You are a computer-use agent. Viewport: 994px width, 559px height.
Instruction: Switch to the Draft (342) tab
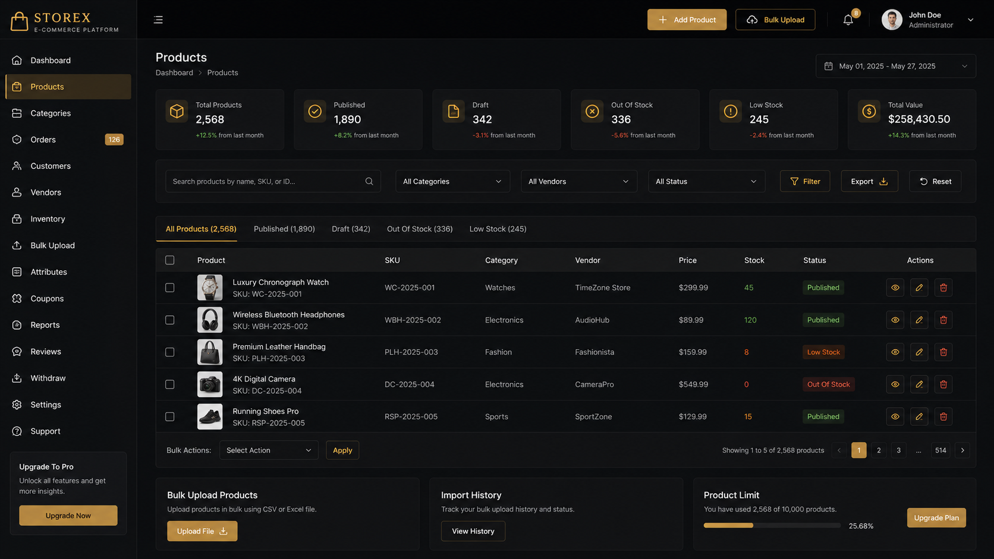351,229
